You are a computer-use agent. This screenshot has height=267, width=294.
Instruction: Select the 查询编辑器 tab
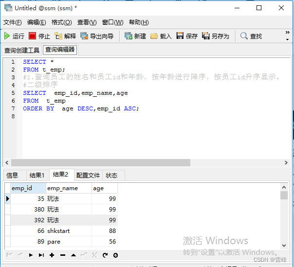click(60, 50)
